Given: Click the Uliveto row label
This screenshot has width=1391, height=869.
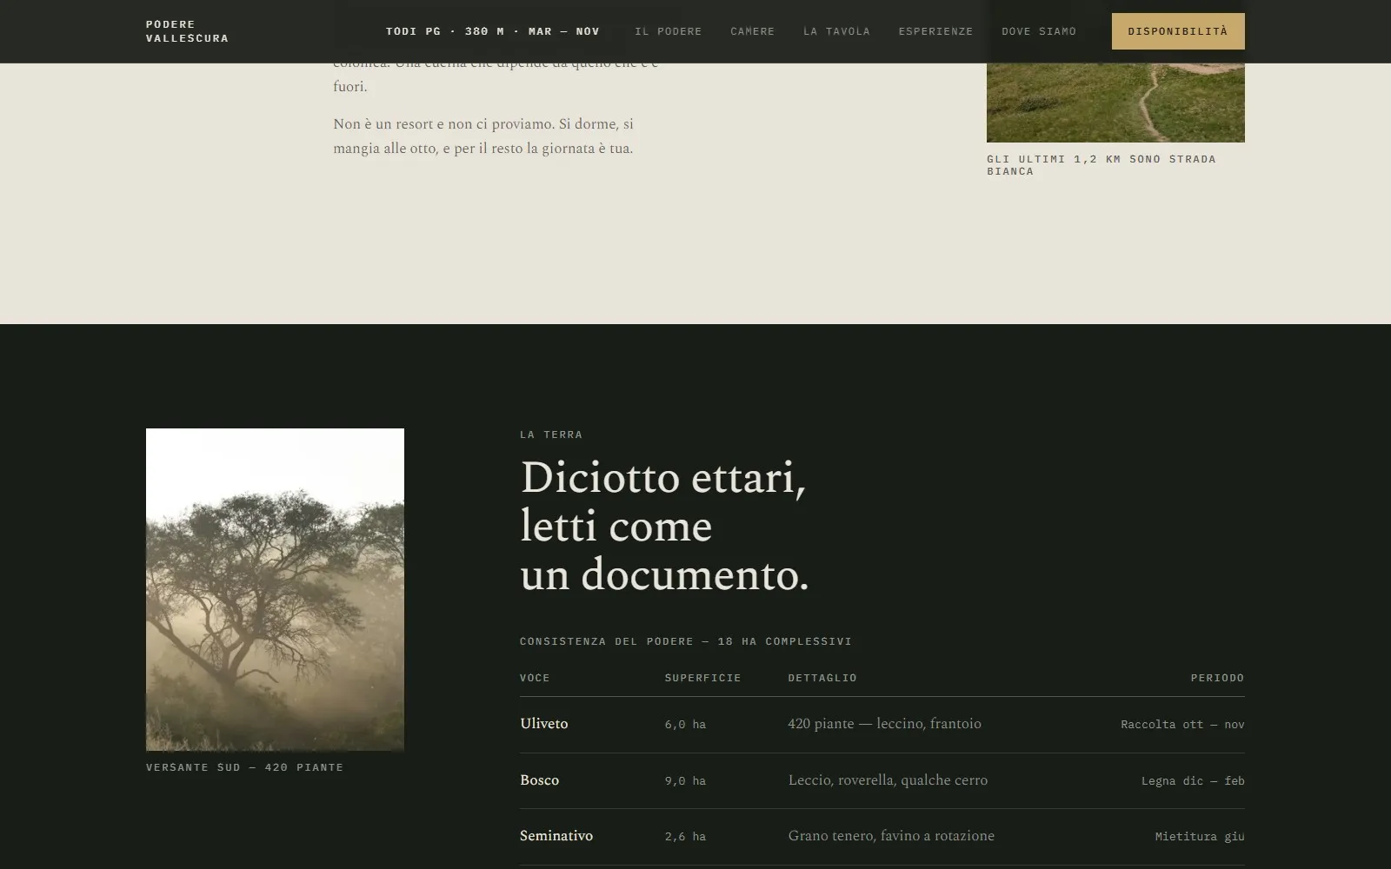Looking at the screenshot, I should 543,724.
